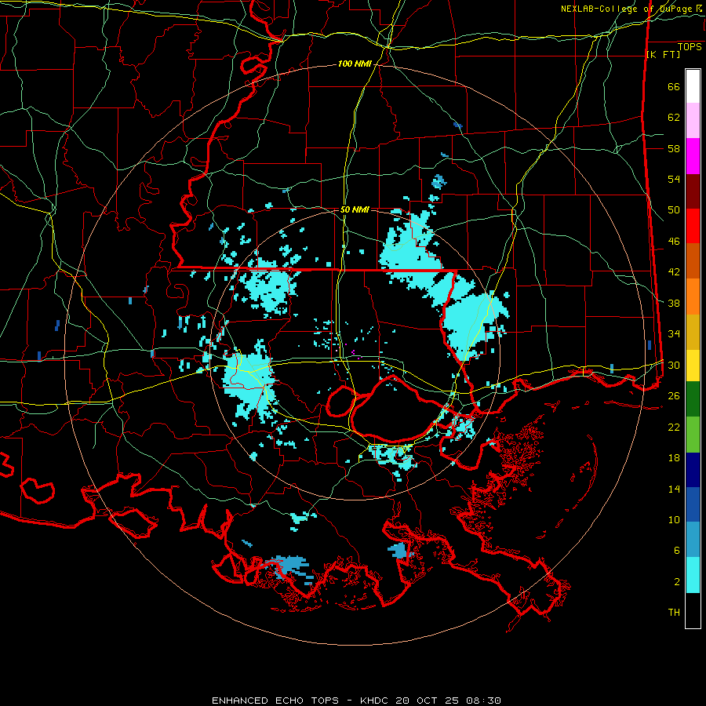Click the 50 NMI range ring label
706x706 pixels.
(355, 209)
